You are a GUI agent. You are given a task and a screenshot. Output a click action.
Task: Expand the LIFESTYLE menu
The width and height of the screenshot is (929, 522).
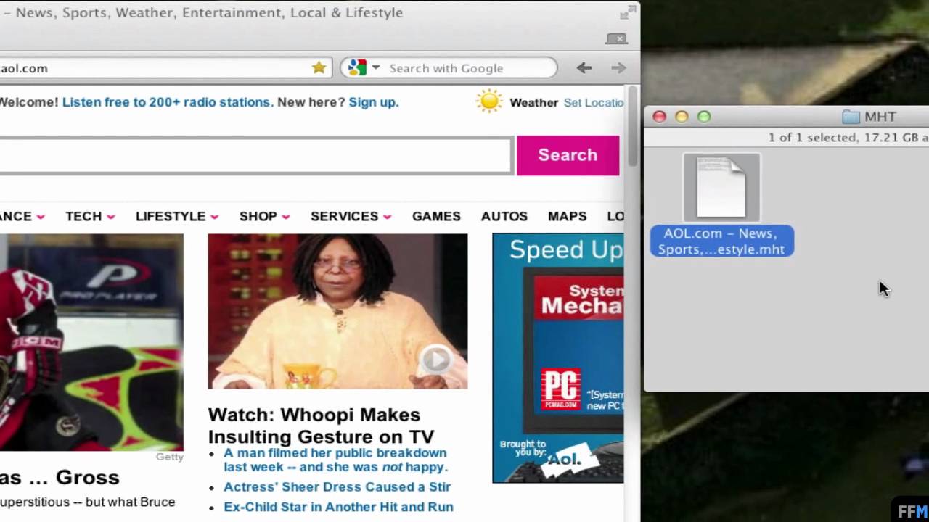coord(177,216)
